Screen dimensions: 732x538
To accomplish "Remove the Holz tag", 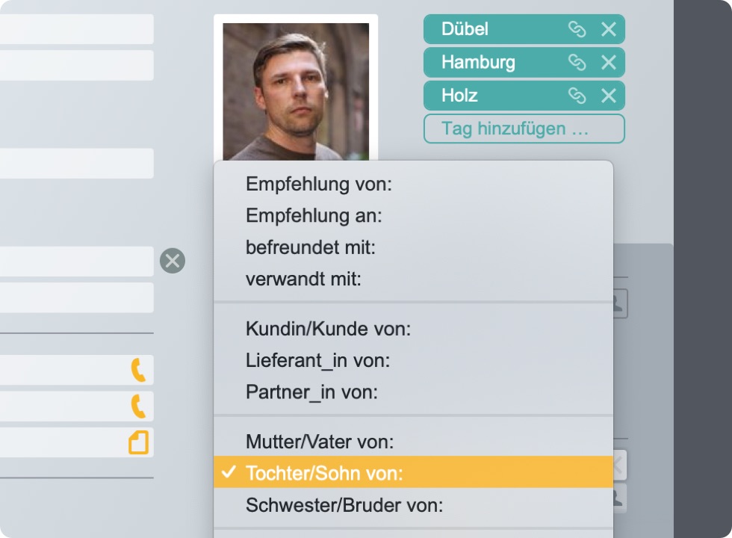I will 609,96.
